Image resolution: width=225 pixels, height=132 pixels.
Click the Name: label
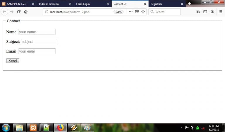12,32
